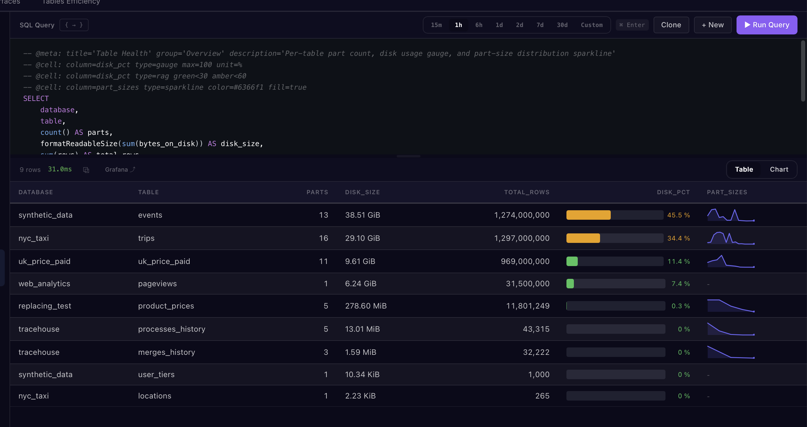
Task: Click the '38.51 GiB' disk size value
Action: tap(362, 215)
